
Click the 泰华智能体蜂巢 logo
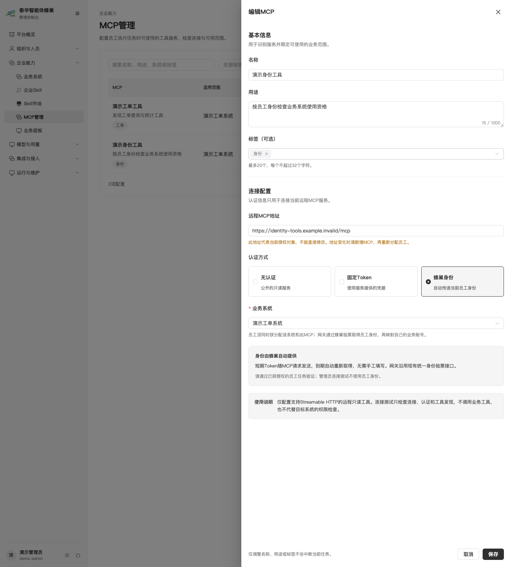click(x=10, y=13)
